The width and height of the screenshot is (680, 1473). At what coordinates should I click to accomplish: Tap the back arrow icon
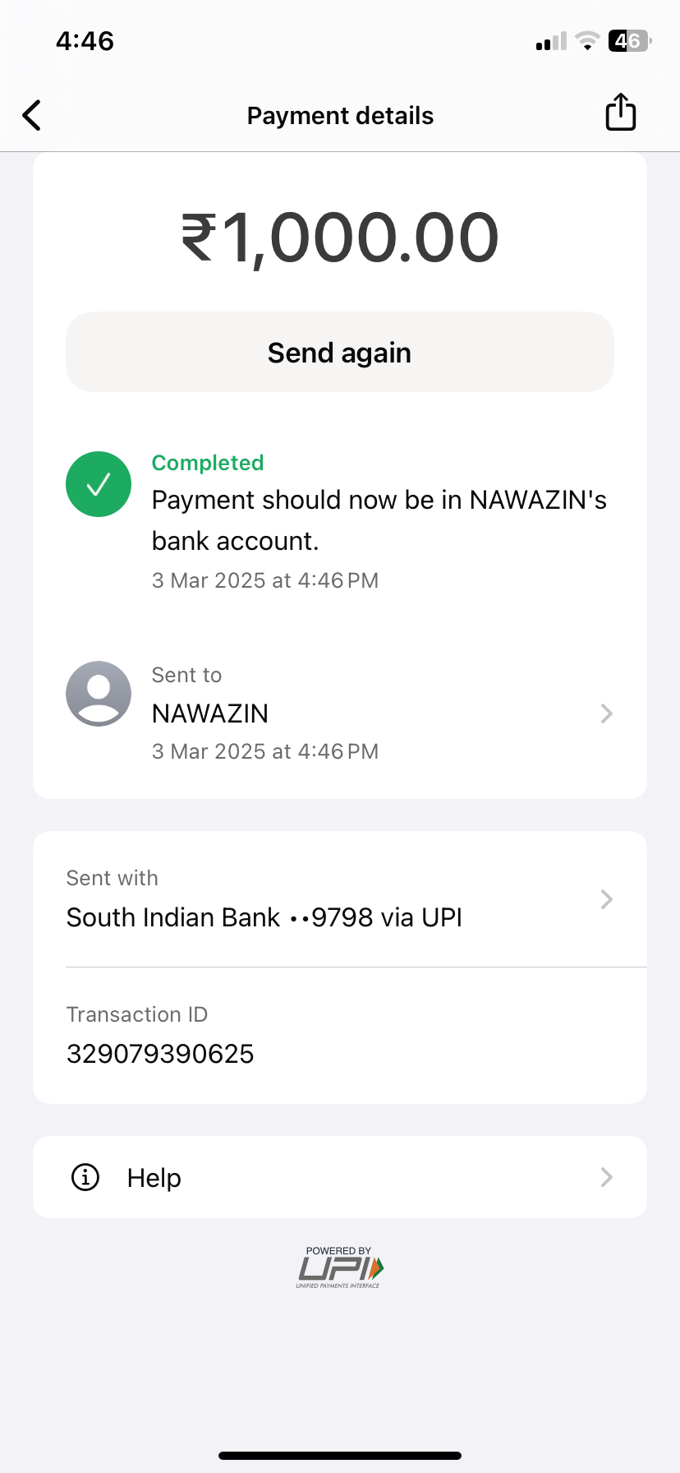[x=32, y=116]
